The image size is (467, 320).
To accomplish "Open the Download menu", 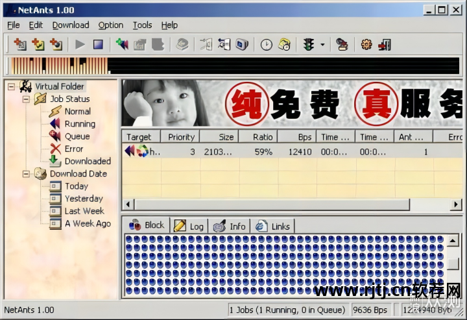I will [x=71, y=25].
